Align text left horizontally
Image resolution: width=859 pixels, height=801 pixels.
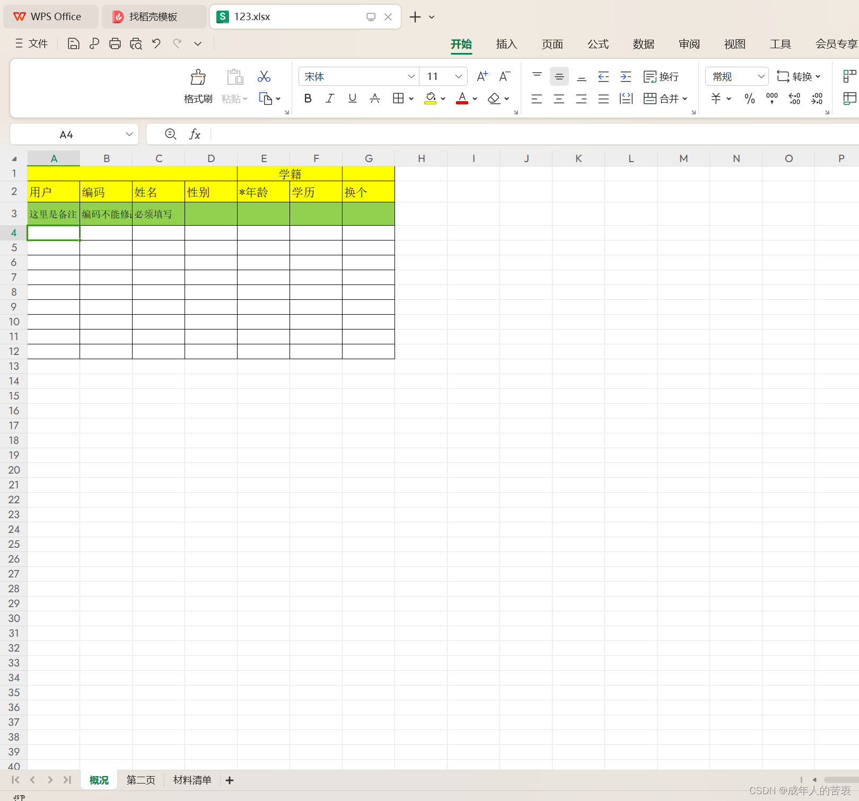537,99
